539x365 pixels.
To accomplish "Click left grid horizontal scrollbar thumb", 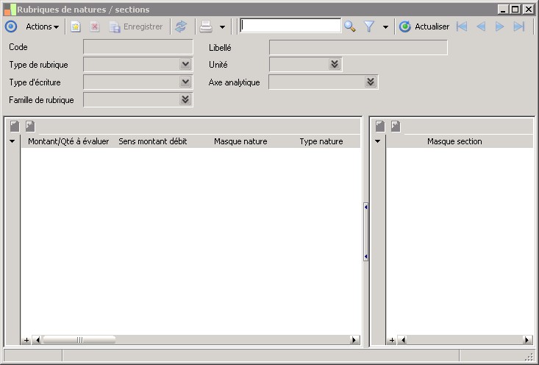I will point(79,340).
